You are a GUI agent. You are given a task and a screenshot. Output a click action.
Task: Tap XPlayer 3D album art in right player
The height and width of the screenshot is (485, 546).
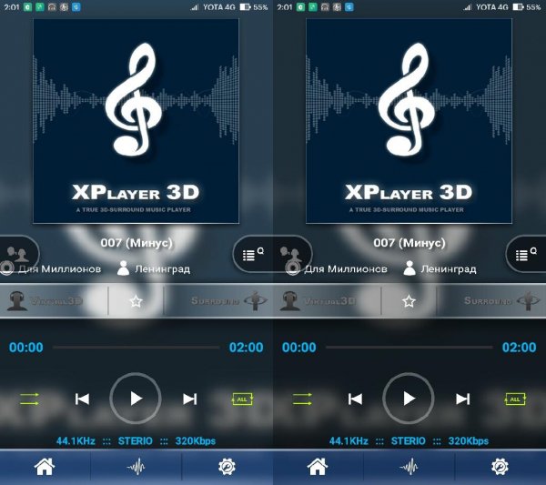click(x=409, y=121)
